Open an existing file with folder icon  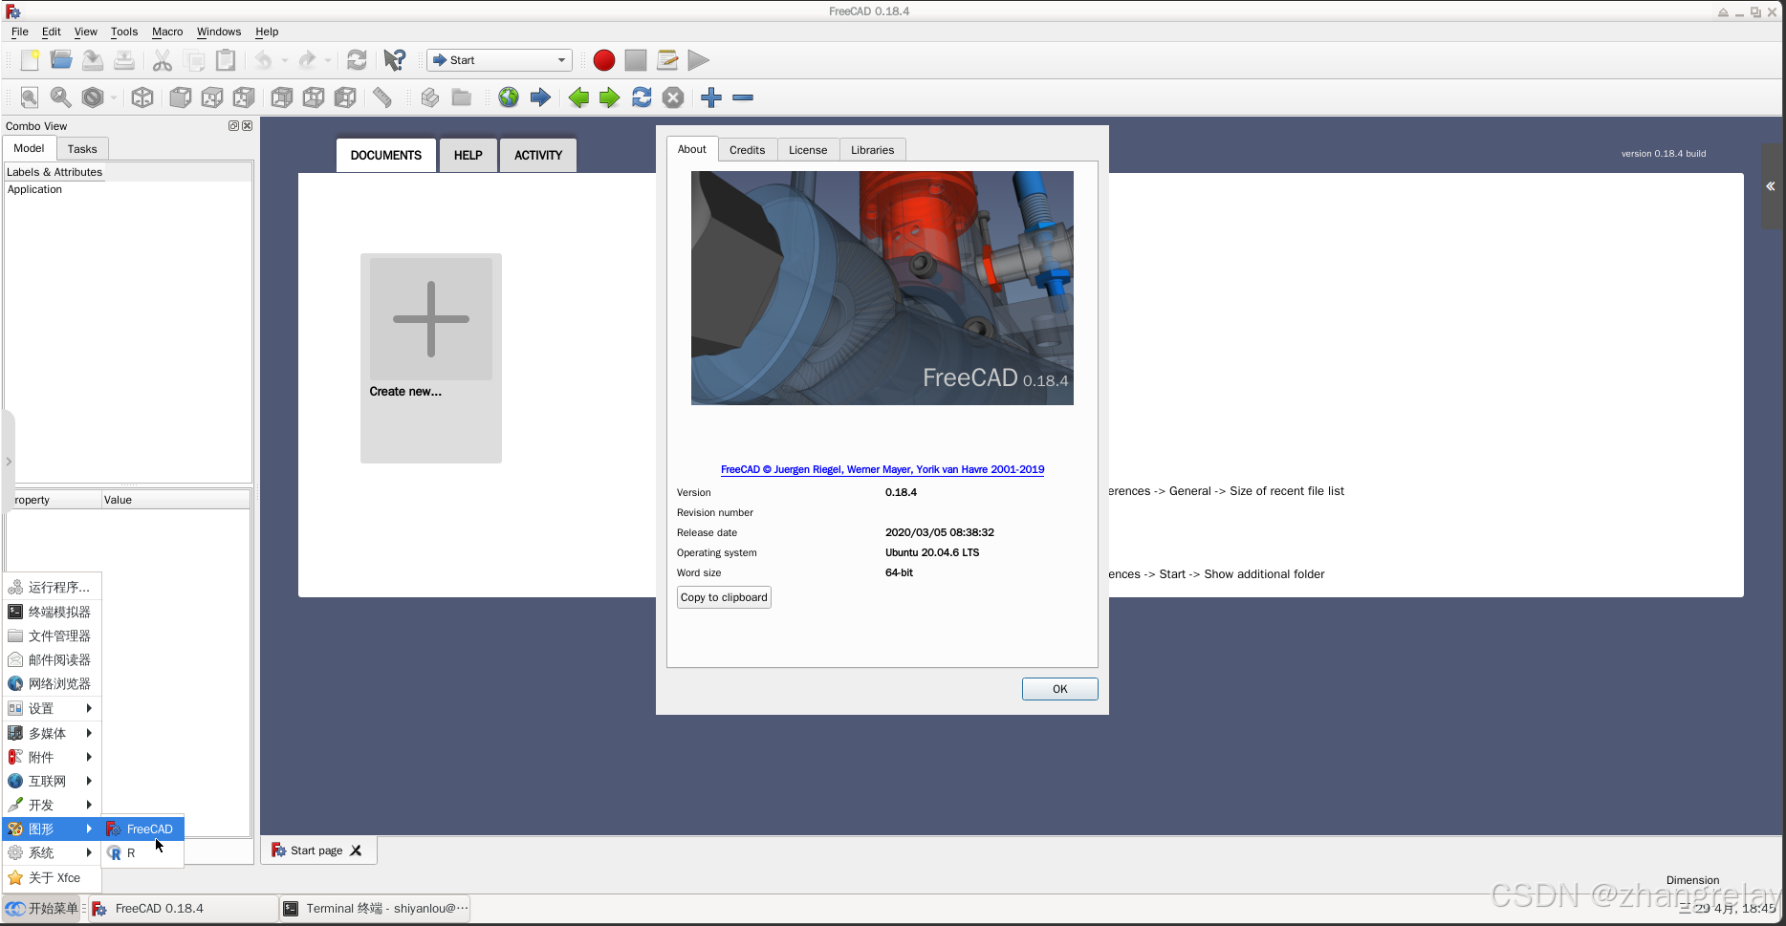click(61, 60)
